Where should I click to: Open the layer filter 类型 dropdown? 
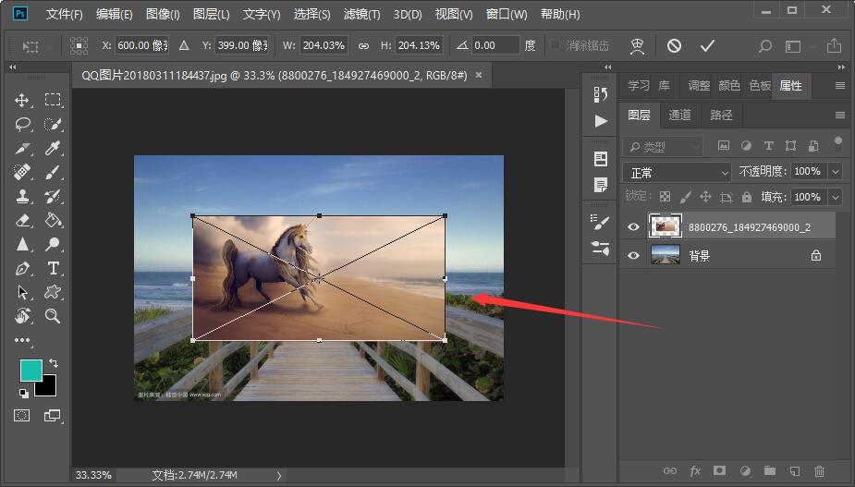click(663, 146)
